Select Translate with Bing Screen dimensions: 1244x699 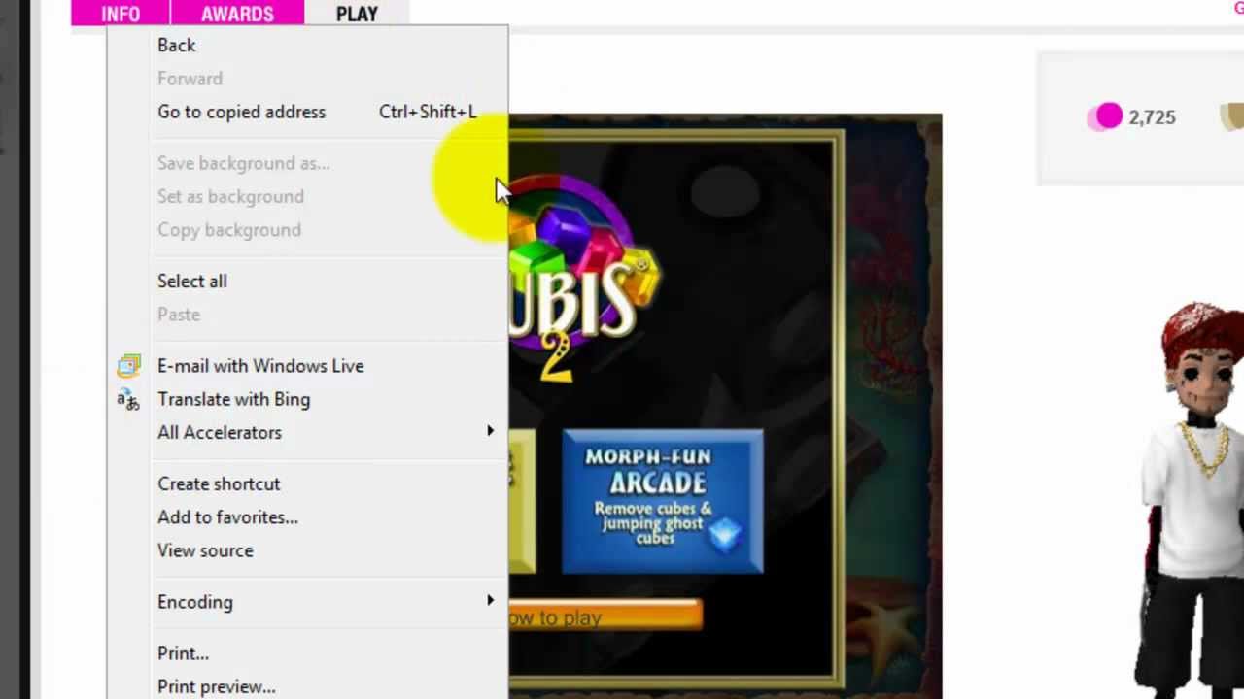coord(307,399)
